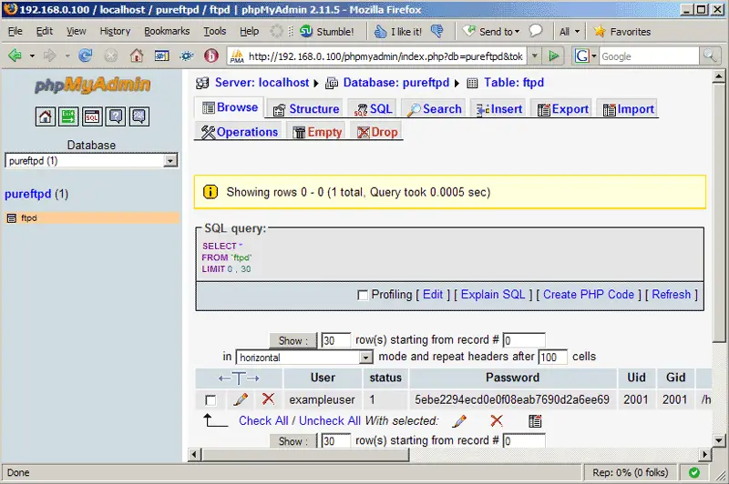The image size is (729, 484).
Task: Click the Stop loading icon
Action: click(x=110, y=55)
